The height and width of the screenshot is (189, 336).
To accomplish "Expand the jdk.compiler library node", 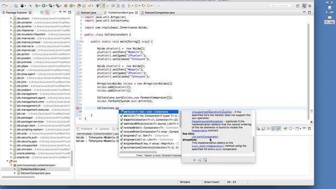I will (11, 22).
